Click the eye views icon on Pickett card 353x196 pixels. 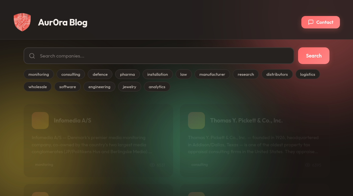tap(308, 165)
